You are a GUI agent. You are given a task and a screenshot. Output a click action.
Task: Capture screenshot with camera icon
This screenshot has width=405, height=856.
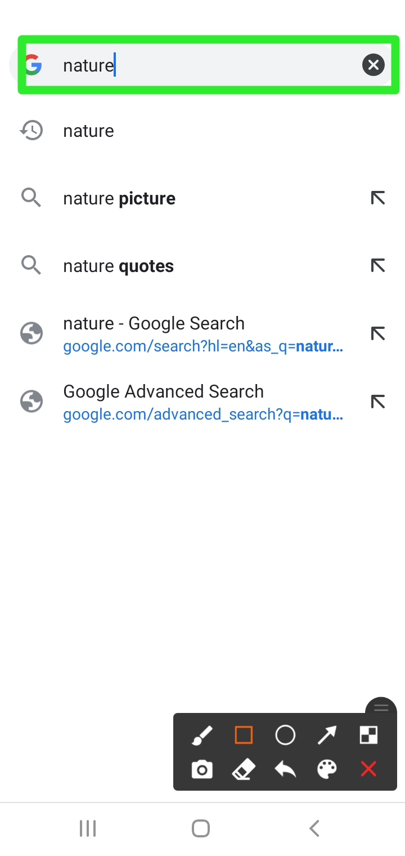point(202,769)
